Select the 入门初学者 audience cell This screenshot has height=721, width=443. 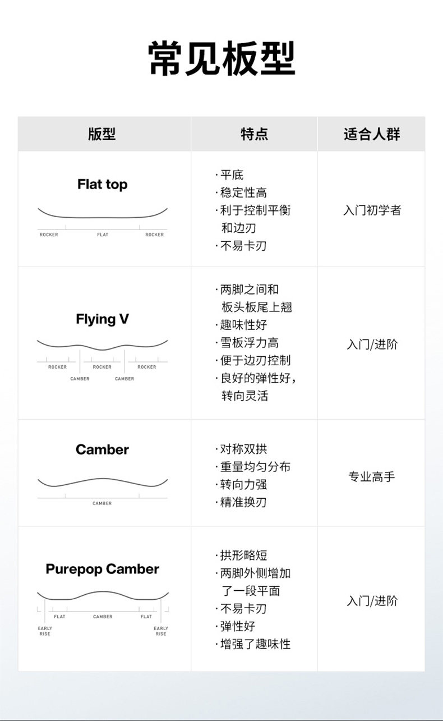click(372, 210)
